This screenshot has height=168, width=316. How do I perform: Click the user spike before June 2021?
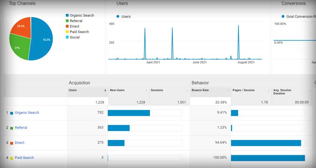tap(172, 43)
